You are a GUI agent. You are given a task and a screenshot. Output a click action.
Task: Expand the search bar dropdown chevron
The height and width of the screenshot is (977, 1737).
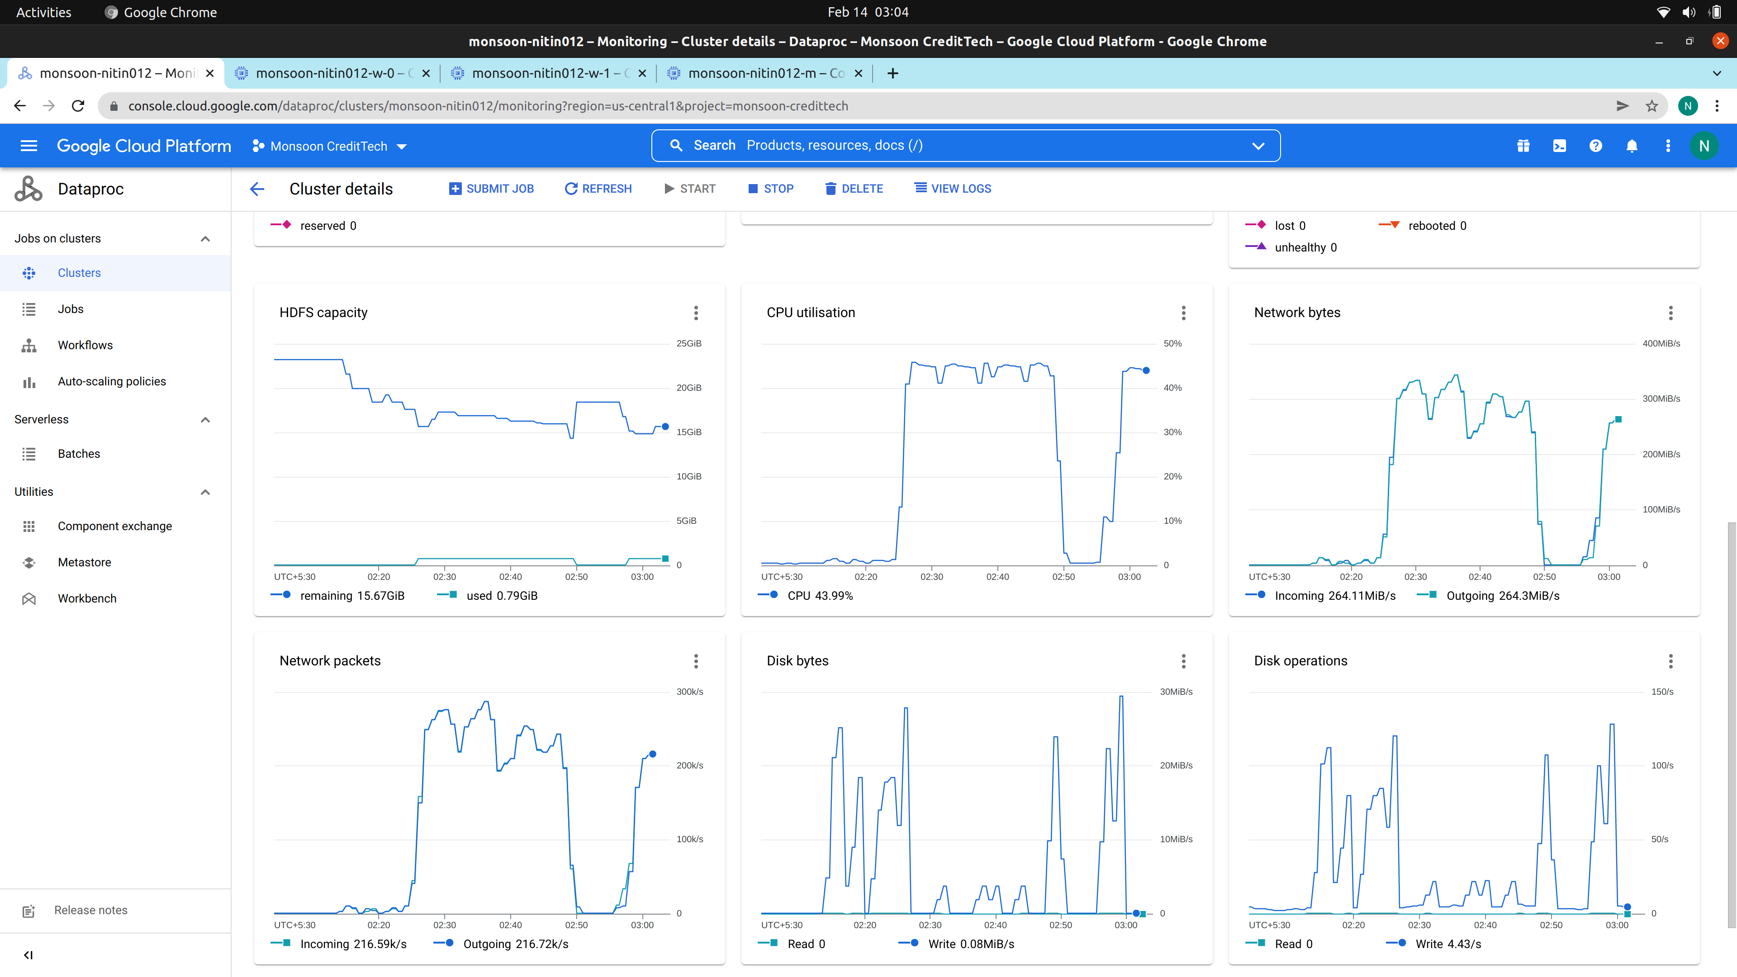click(x=1258, y=146)
